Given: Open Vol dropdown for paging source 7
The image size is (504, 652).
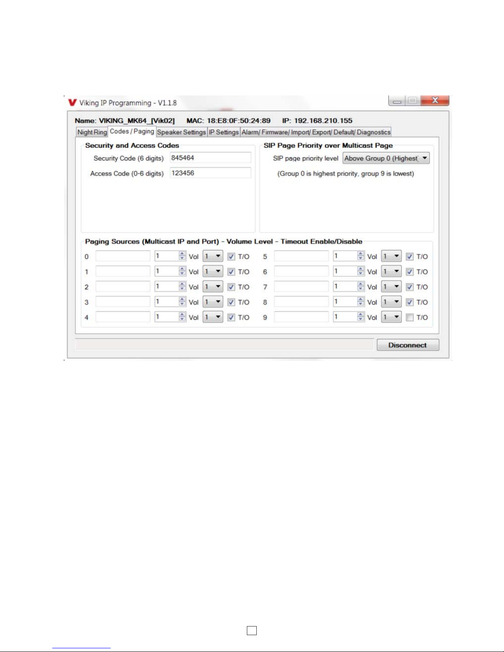Looking at the screenshot, I should click(x=391, y=287).
